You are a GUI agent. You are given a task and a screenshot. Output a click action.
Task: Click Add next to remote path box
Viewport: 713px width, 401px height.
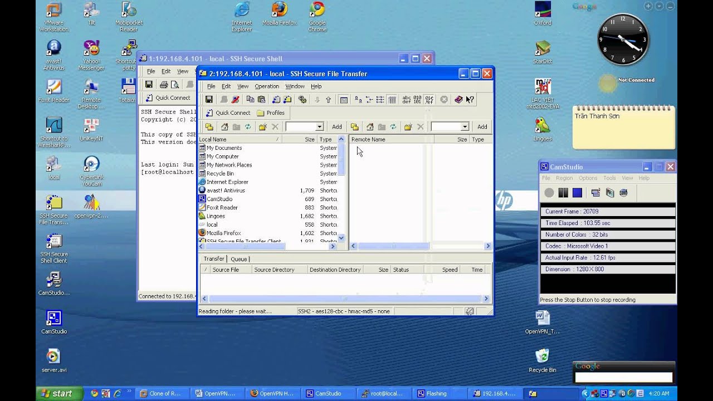coord(482,127)
